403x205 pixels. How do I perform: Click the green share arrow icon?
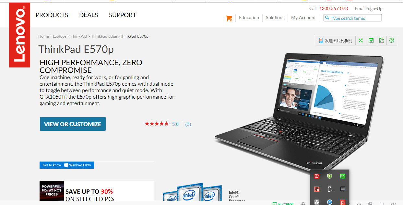pyautogui.click(x=382, y=41)
